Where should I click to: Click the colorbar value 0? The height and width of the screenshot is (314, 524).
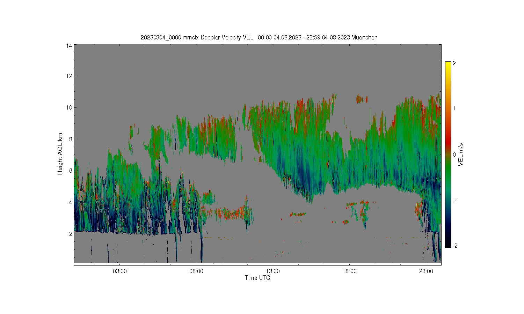454,155
